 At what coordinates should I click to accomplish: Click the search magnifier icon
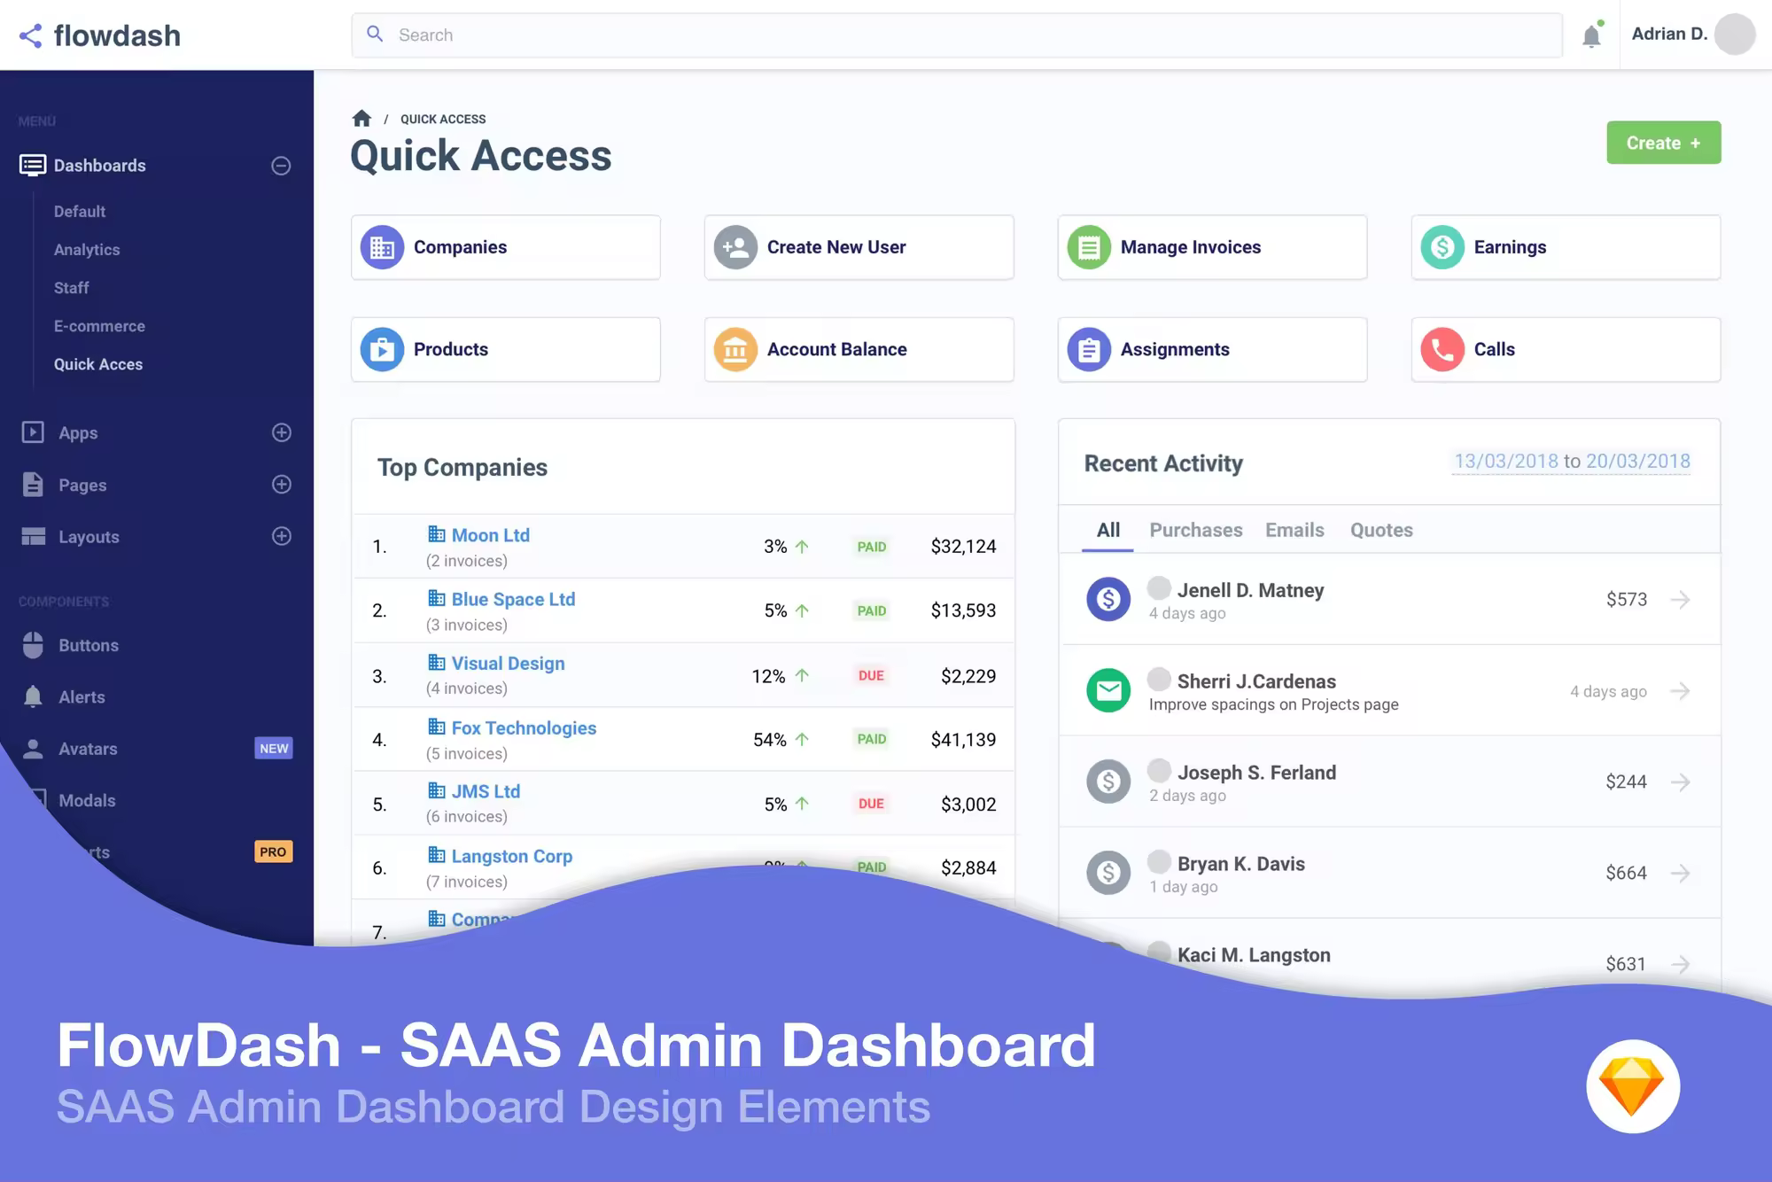click(x=375, y=34)
